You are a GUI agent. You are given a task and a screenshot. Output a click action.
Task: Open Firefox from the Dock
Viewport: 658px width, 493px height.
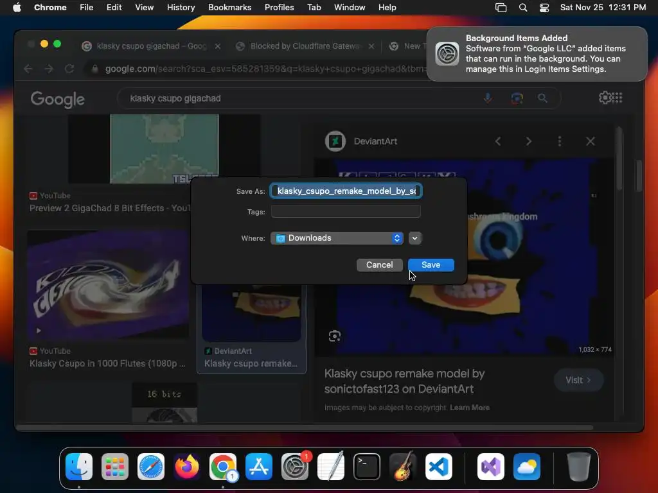pos(187,467)
